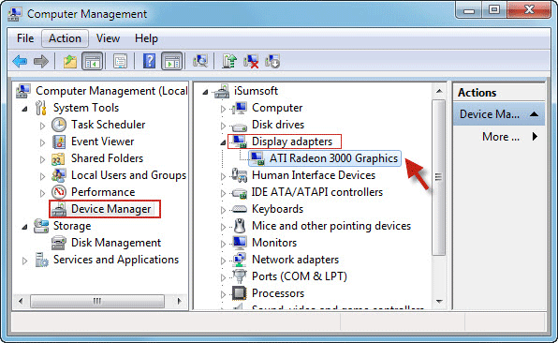This screenshot has height=343, width=558.
Task: Collapse the System Tools node
Action: [x=24, y=109]
